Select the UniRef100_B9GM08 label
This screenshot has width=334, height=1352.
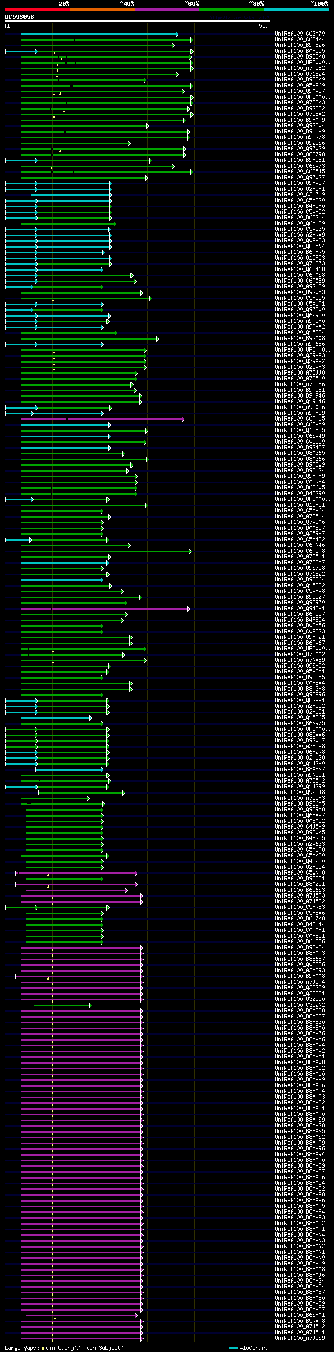[300, 339]
